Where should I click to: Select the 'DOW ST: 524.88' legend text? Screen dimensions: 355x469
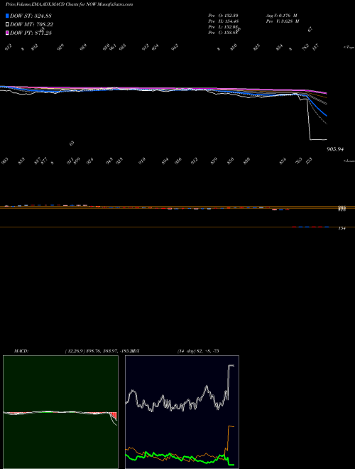click(x=31, y=16)
